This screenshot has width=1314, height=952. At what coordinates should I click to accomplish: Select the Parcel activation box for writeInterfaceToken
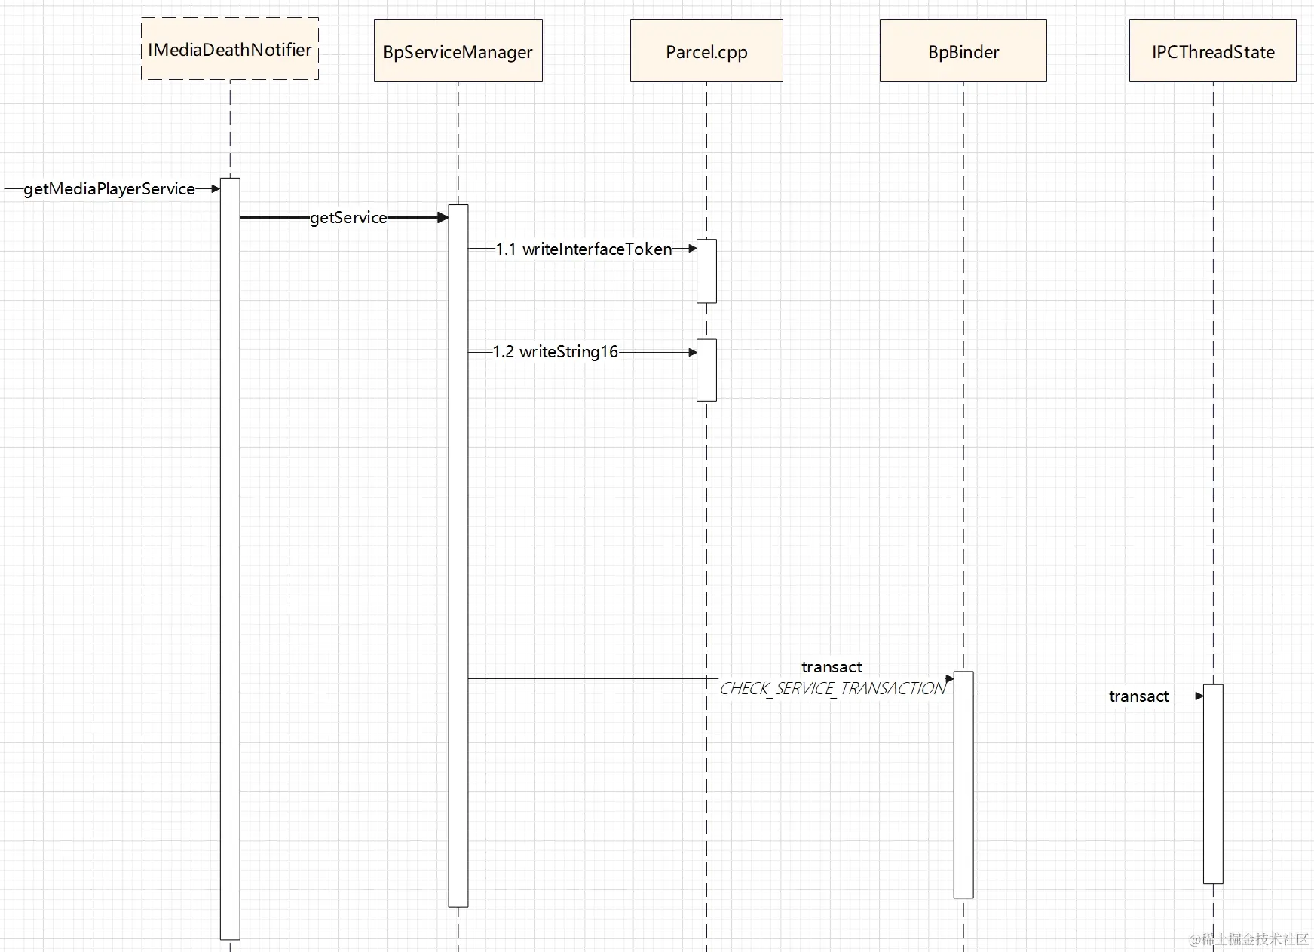[706, 271]
